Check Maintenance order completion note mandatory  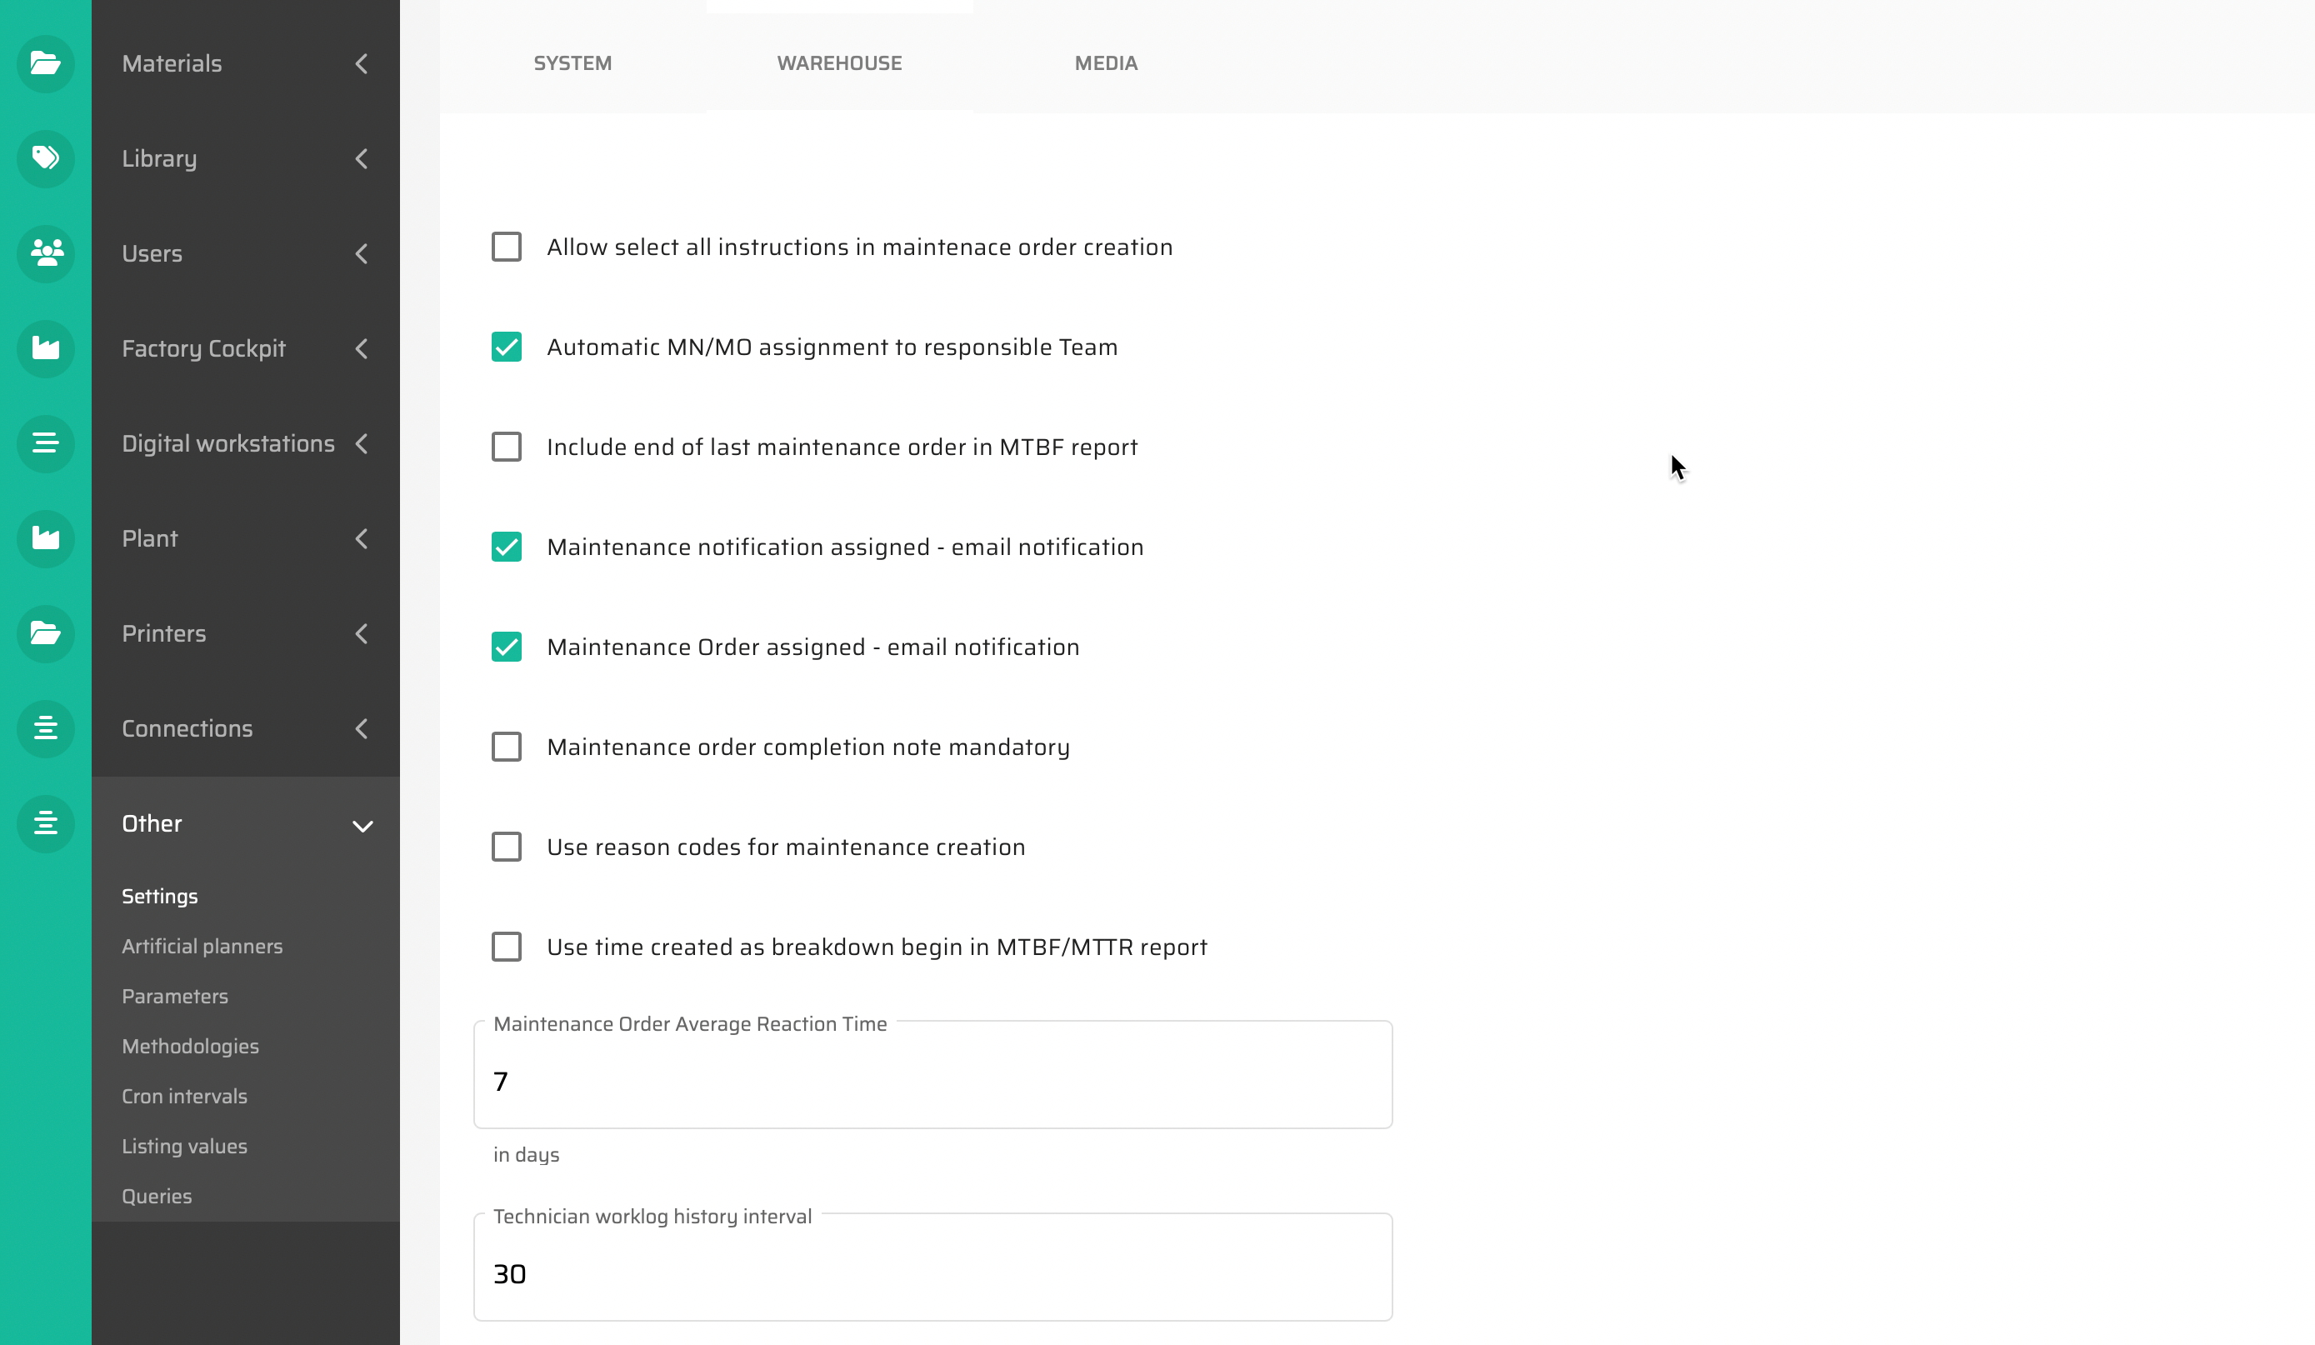pos(506,747)
